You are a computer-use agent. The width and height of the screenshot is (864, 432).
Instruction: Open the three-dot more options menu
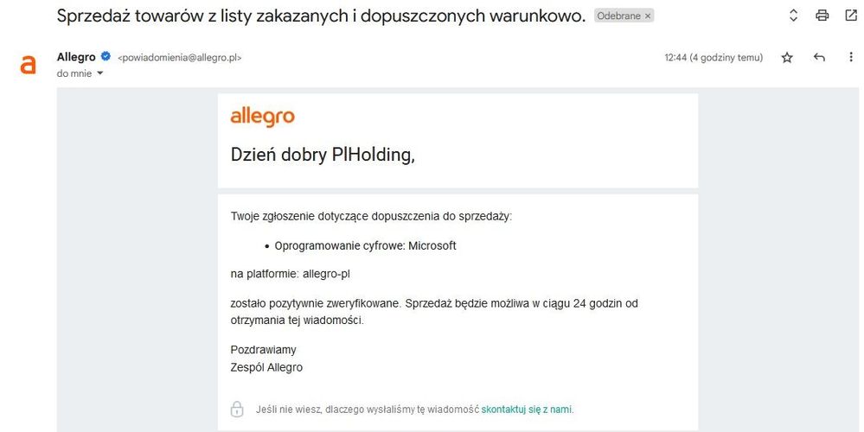tap(850, 58)
